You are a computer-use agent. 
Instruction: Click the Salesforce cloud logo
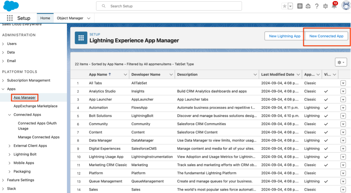pyautogui.click(x=11, y=6)
